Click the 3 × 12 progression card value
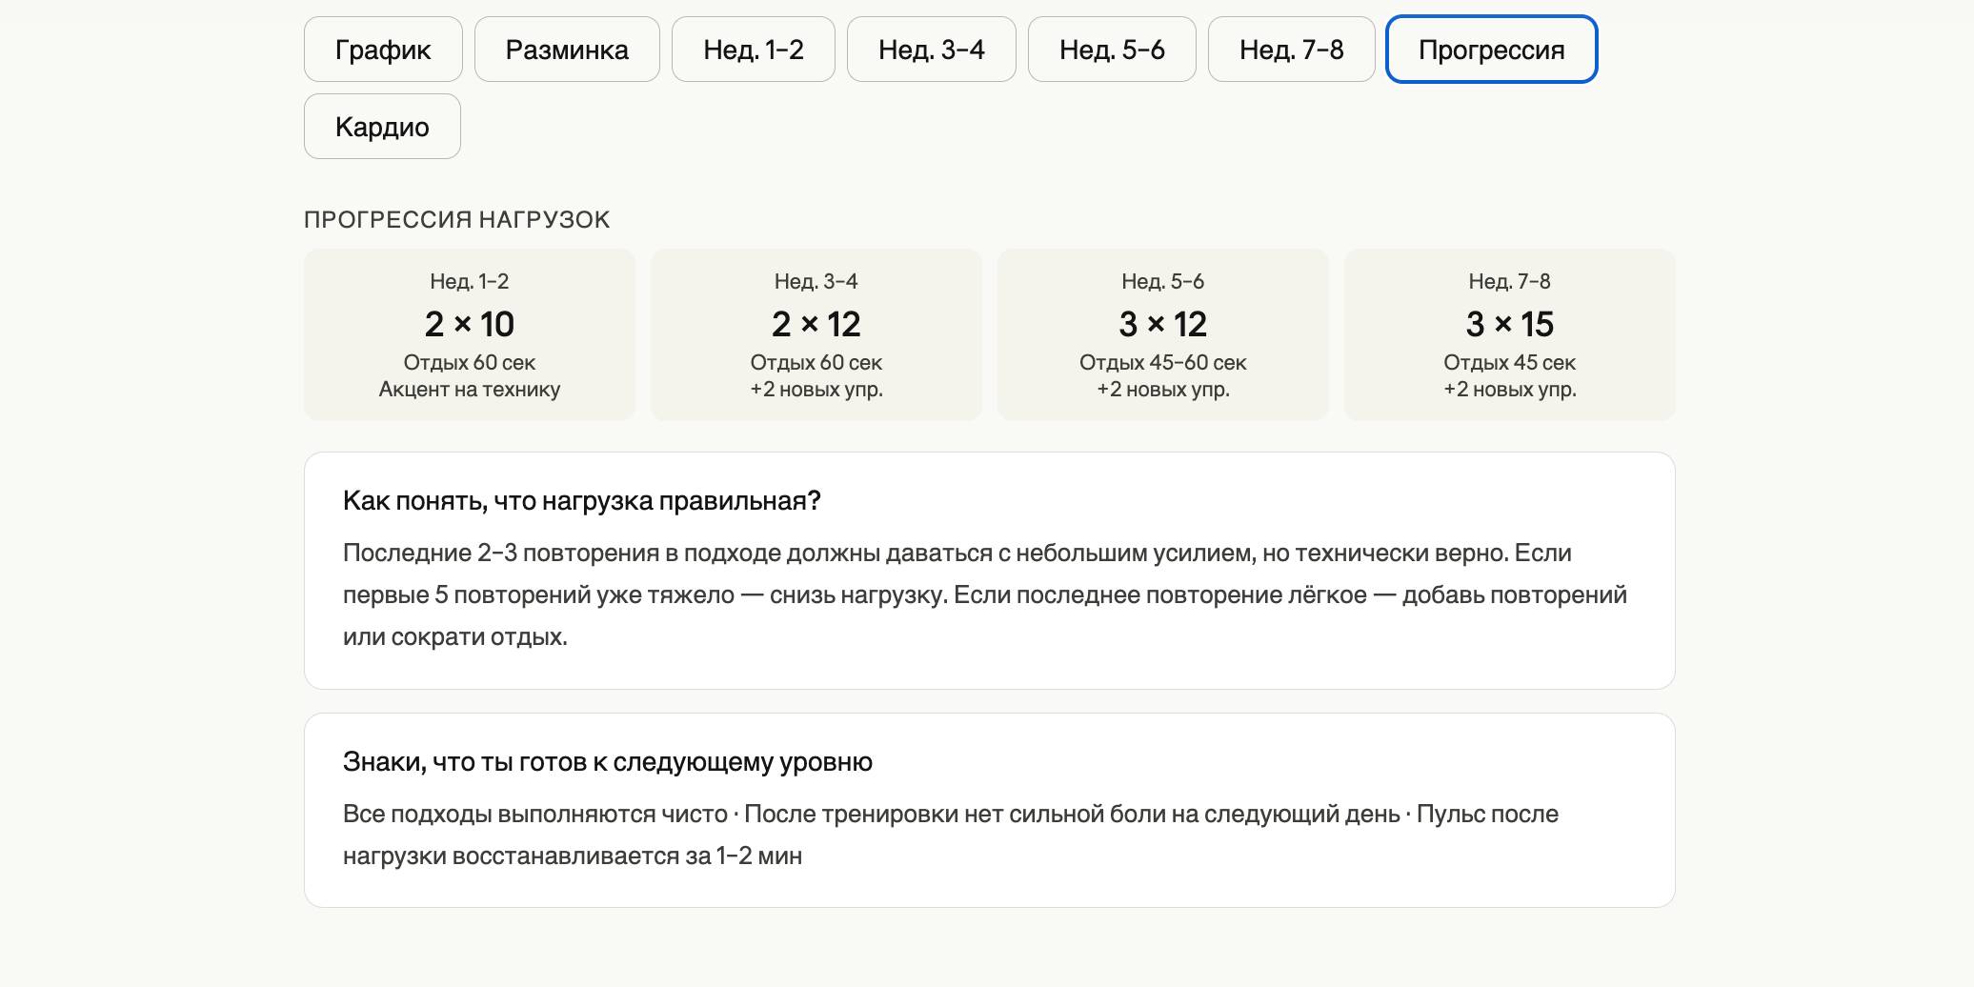 pyautogui.click(x=1162, y=325)
